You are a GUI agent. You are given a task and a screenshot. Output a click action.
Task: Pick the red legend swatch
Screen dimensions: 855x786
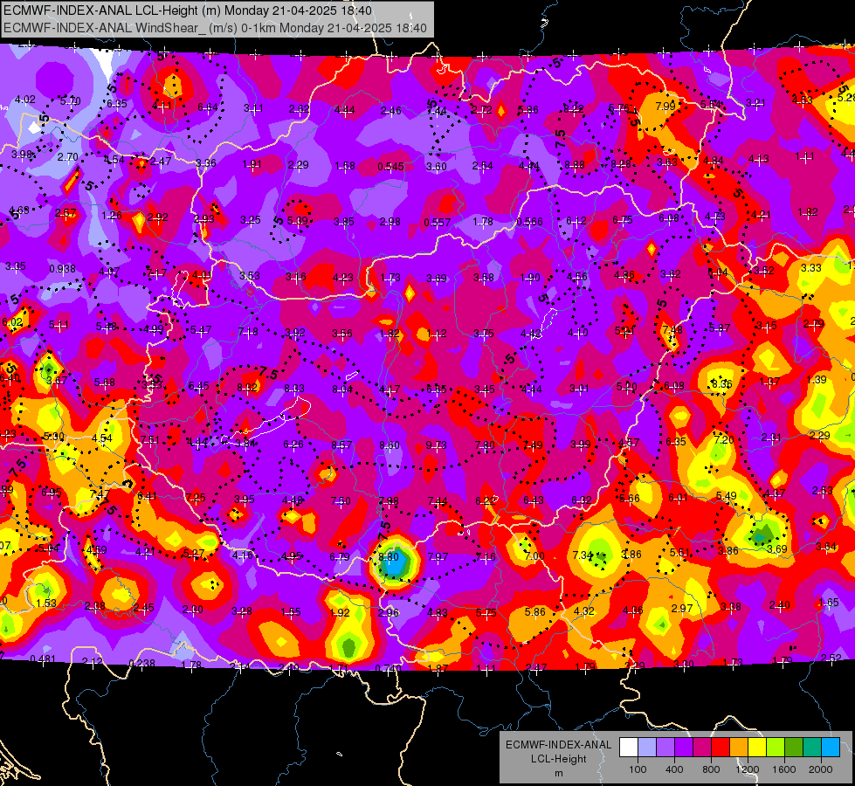click(721, 748)
